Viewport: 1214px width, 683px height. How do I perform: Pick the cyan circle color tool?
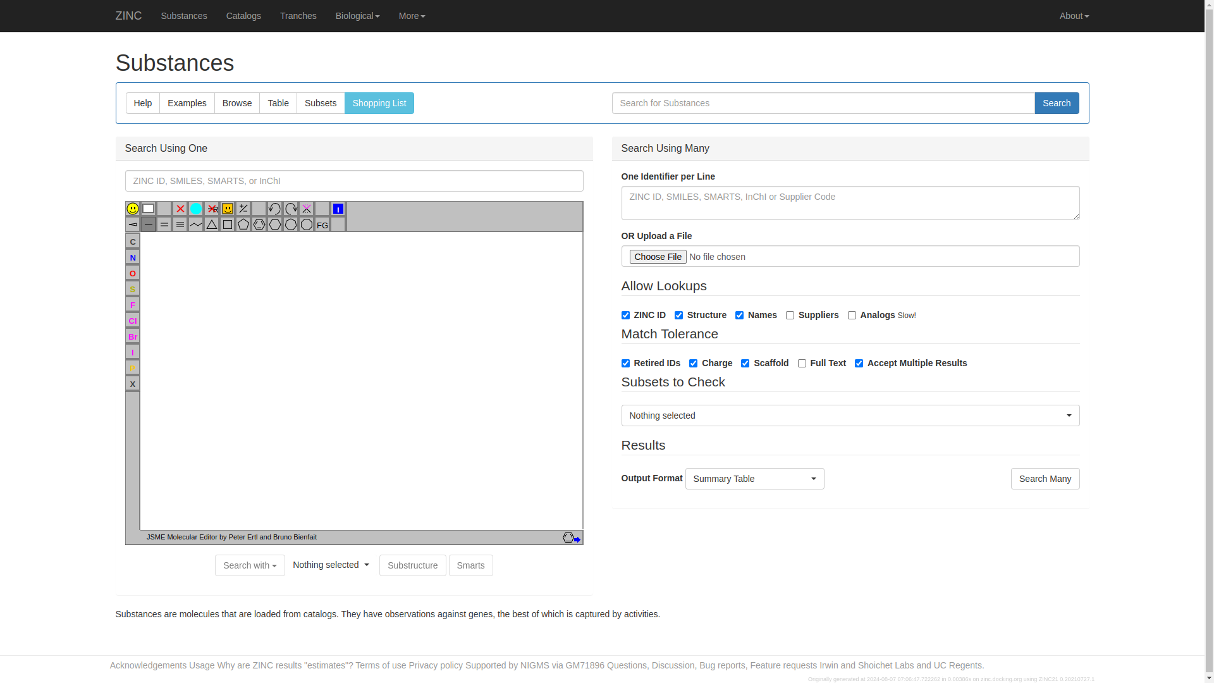point(196,209)
